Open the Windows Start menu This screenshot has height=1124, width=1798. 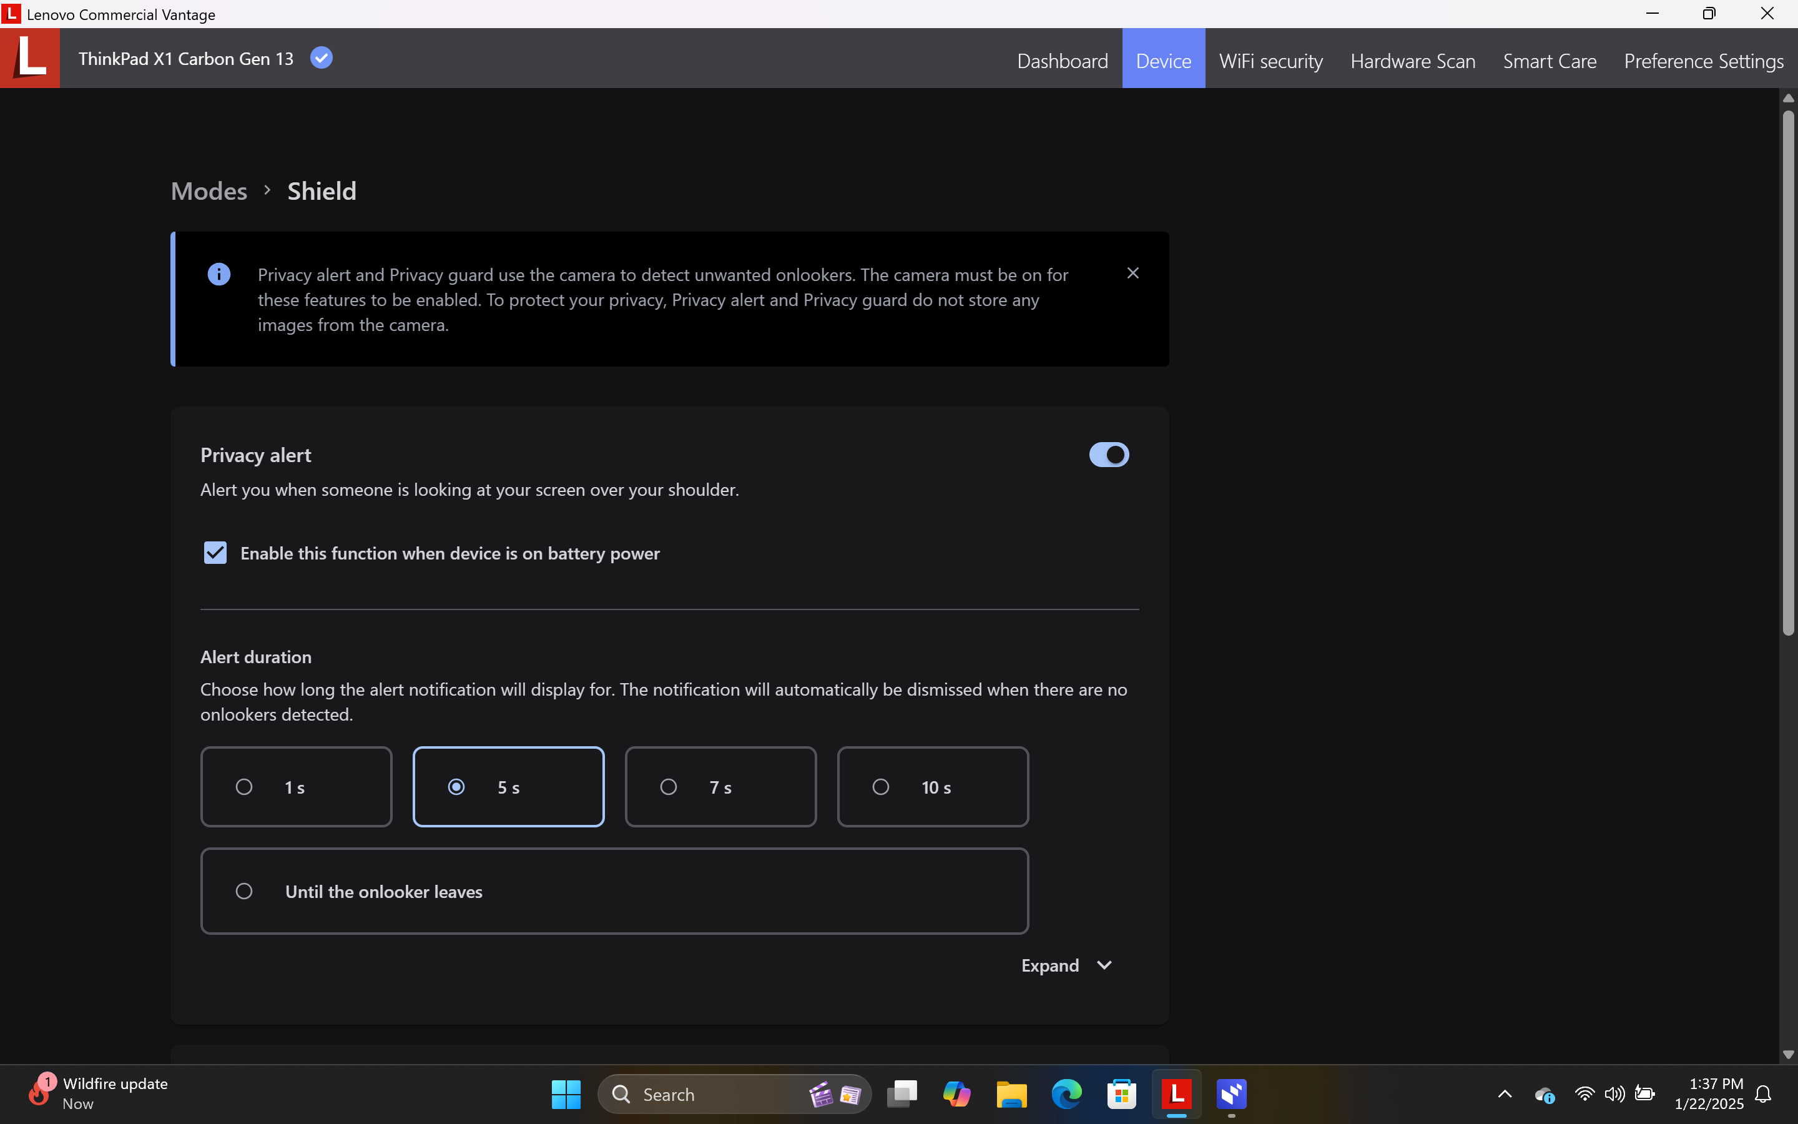click(x=566, y=1094)
